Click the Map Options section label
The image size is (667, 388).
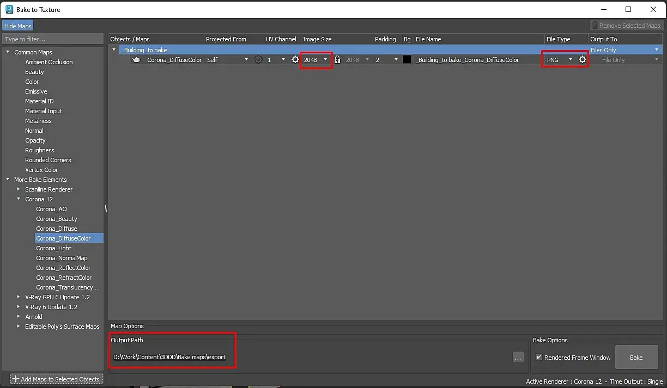click(127, 326)
